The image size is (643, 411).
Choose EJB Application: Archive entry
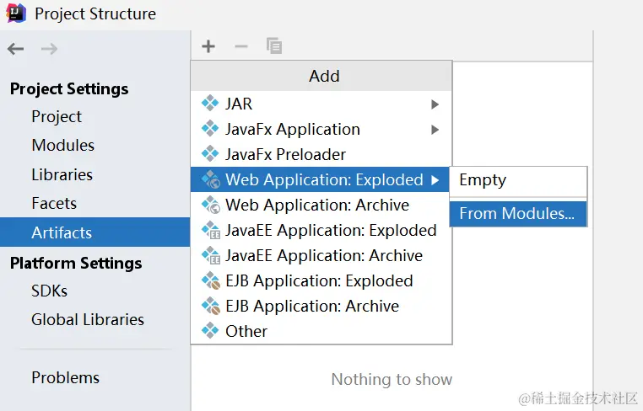(321, 307)
